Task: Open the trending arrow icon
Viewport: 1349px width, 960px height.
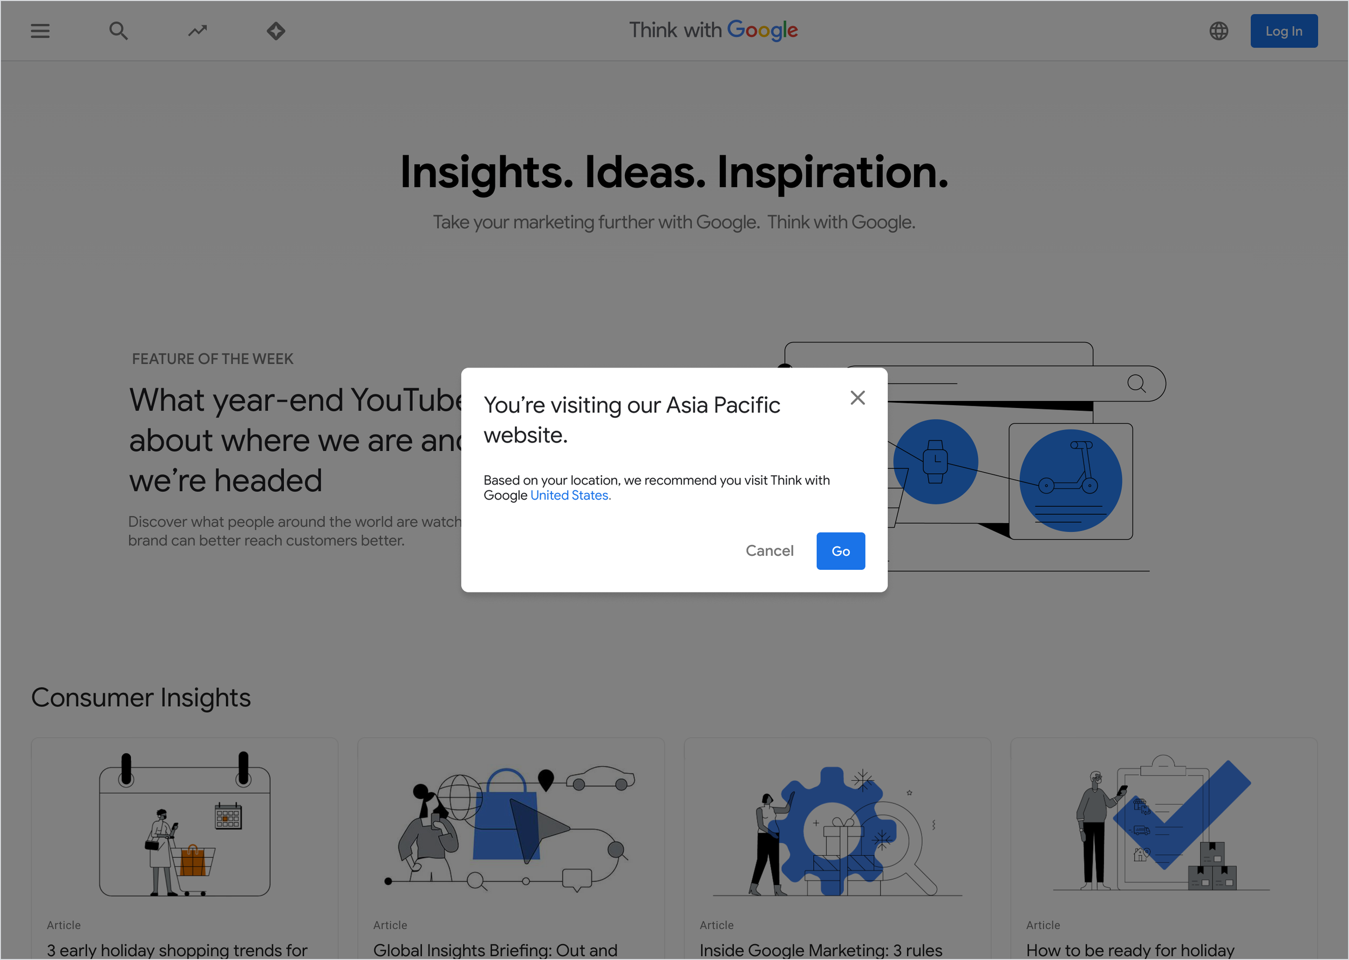Action: (197, 31)
